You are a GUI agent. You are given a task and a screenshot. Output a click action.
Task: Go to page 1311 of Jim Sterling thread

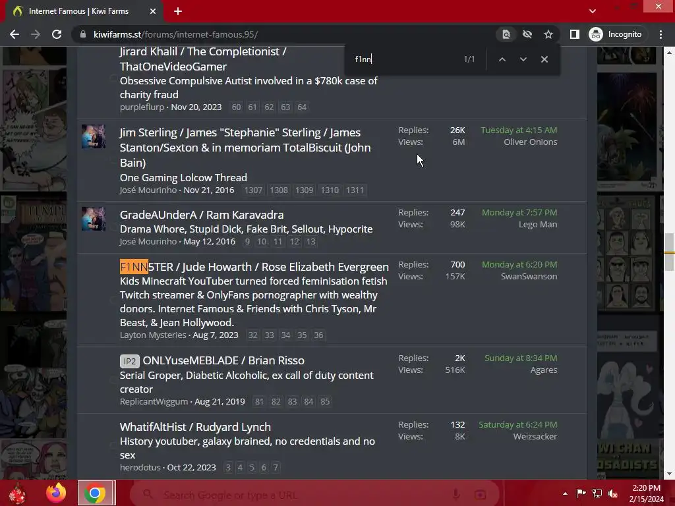pos(355,190)
